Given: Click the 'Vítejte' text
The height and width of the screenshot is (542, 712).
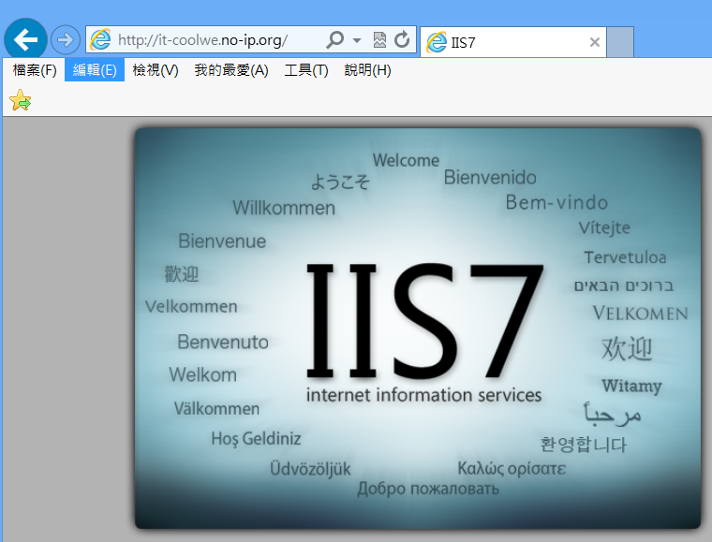Looking at the screenshot, I should pos(604,227).
